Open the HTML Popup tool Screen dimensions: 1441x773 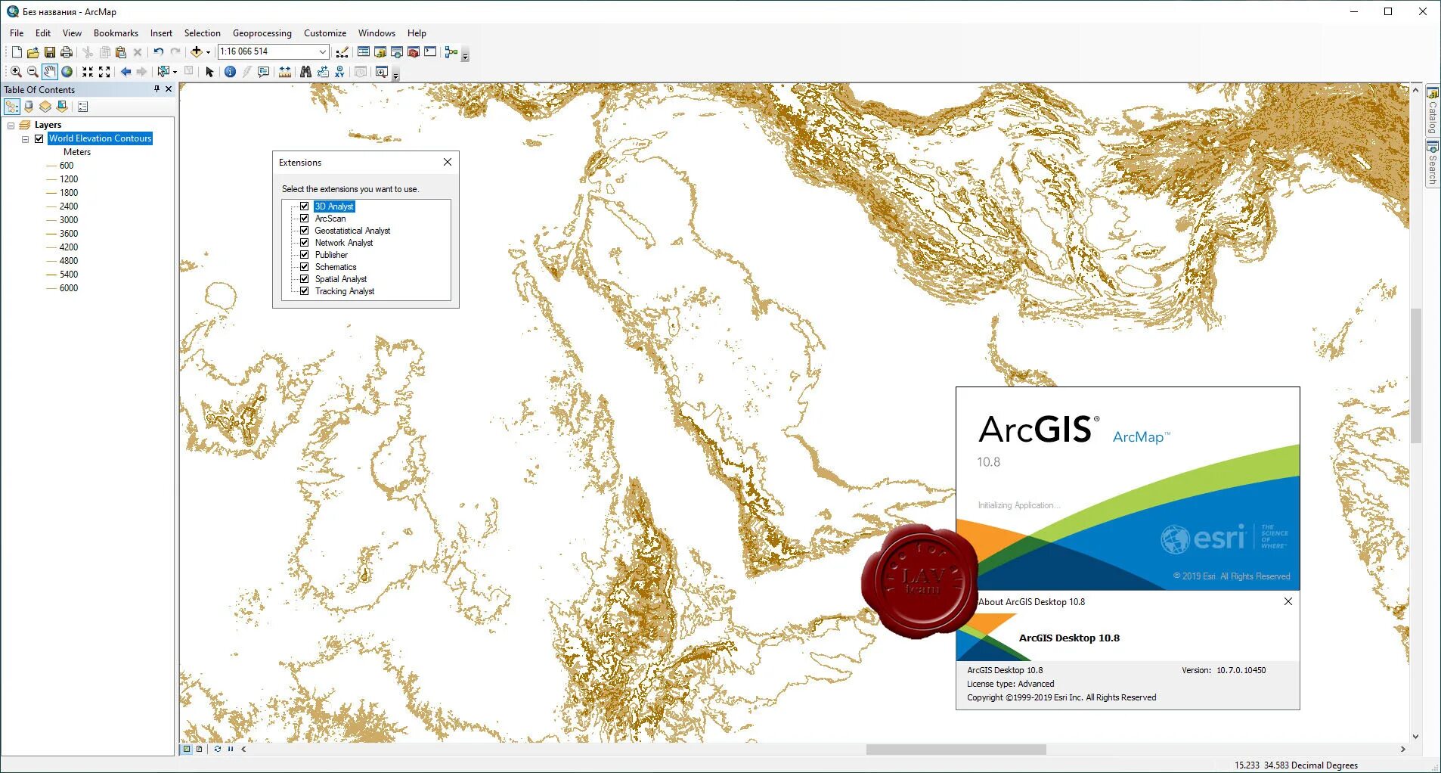[264, 72]
